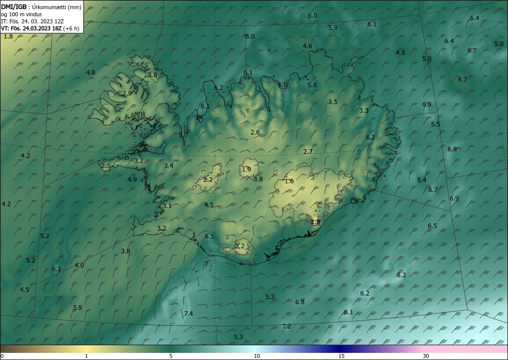Click the map value '1.6' on Vatnajökull
The height and width of the screenshot is (360, 508).
click(x=289, y=181)
